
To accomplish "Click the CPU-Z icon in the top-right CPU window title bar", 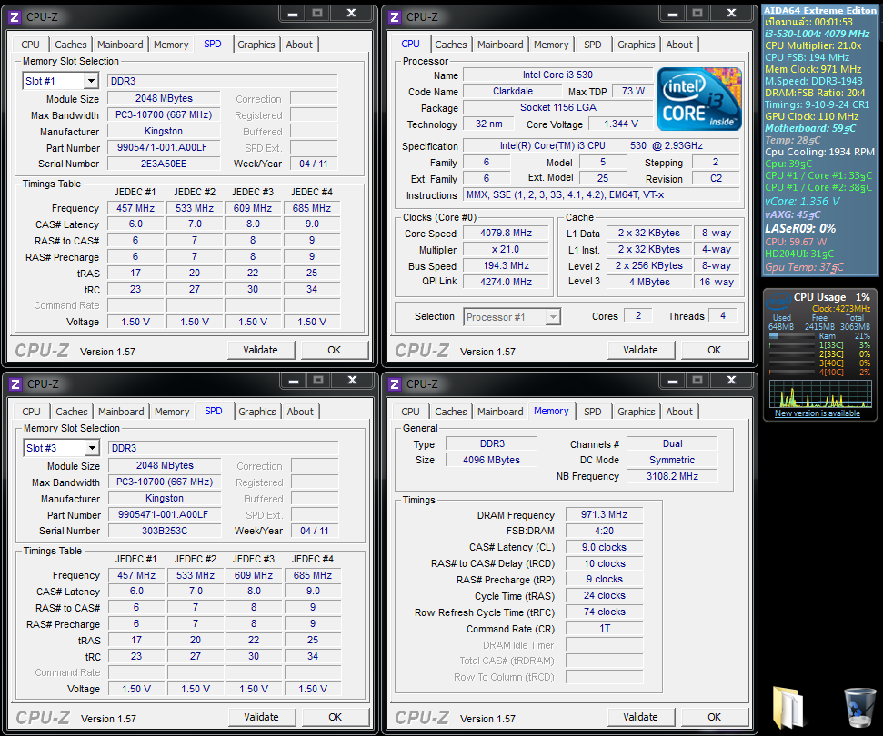I will [395, 17].
